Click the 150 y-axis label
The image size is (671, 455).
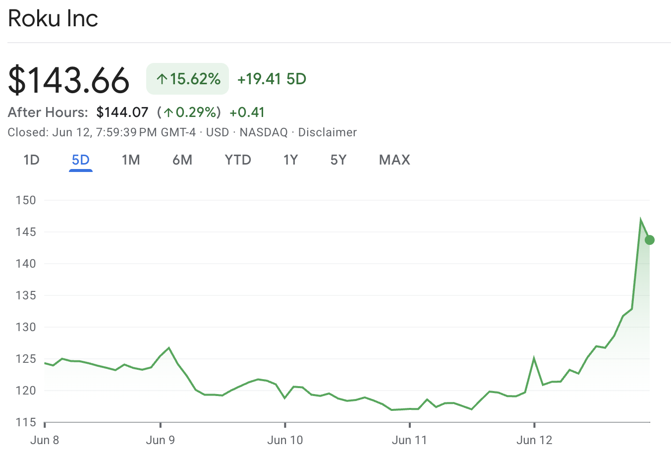(26, 200)
